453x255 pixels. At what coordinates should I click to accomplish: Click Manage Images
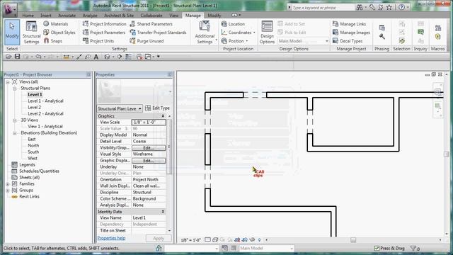pyautogui.click(x=351, y=33)
